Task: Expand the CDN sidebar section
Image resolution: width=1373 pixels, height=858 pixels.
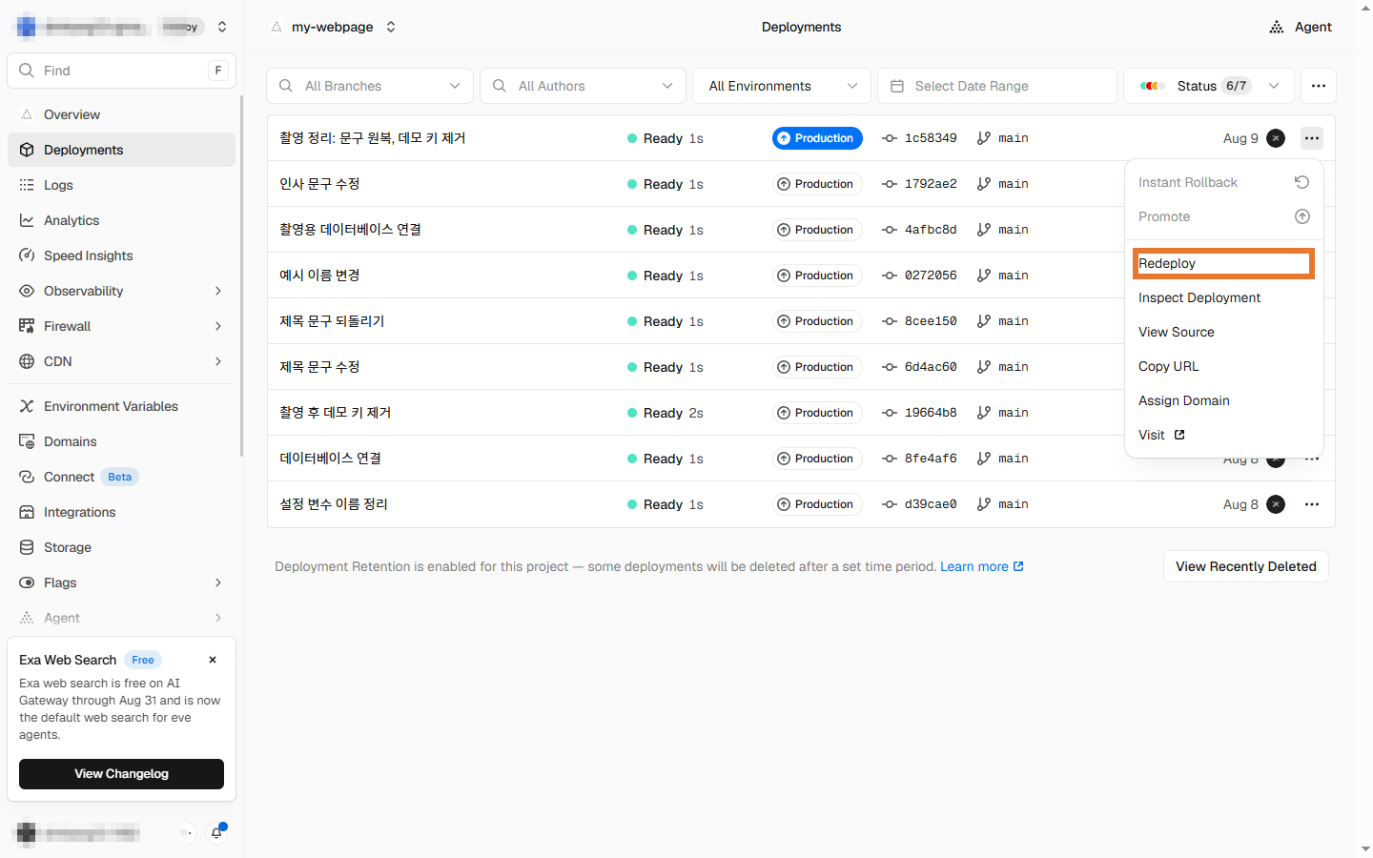Action: (x=121, y=361)
